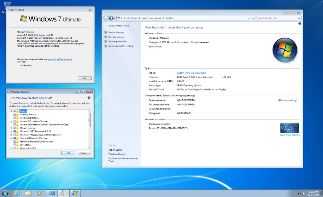Expand the Microsoft Message Queue (MSMQ) Server node
This screenshot has height=197, width=323.
12,135
